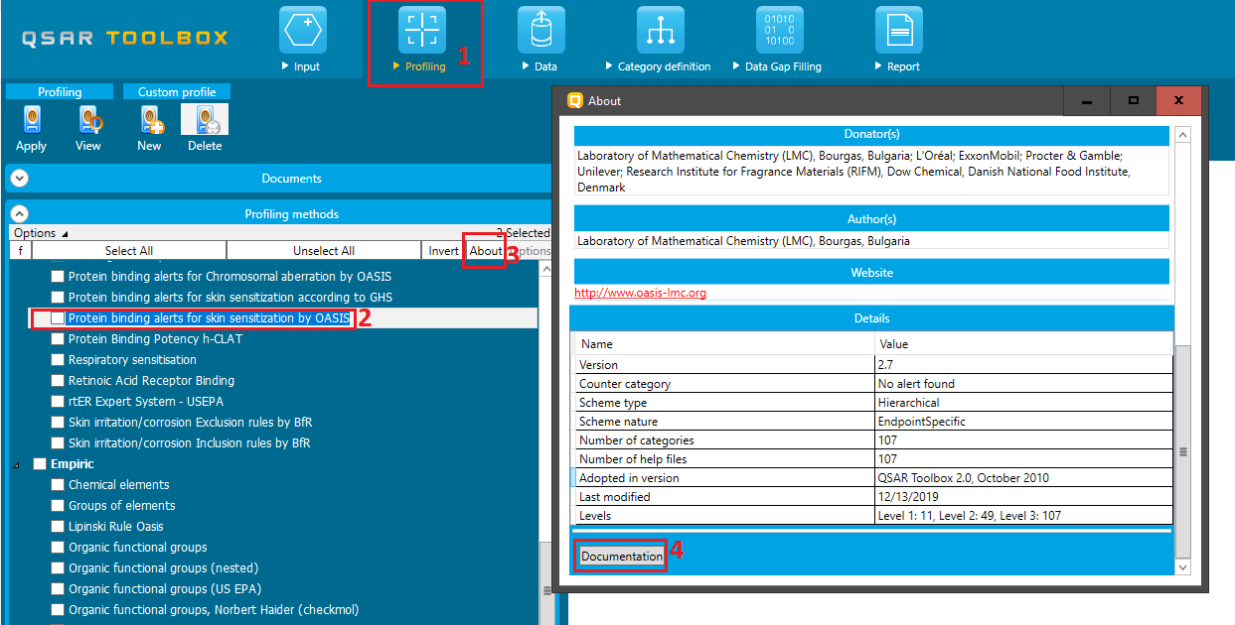Open the Input stage icon
The height and width of the screenshot is (625, 1235).
[303, 30]
